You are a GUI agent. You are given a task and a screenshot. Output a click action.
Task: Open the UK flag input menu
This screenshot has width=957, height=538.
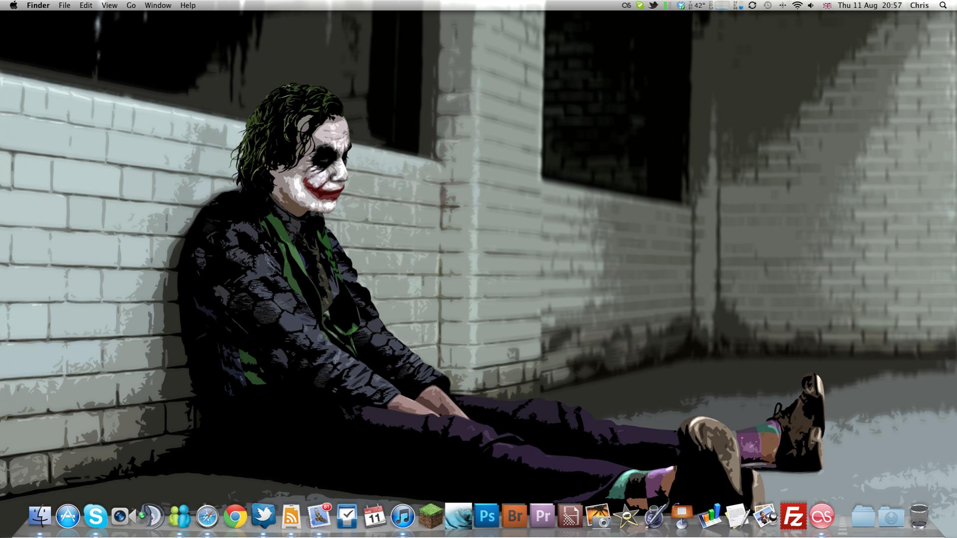click(x=827, y=5)
